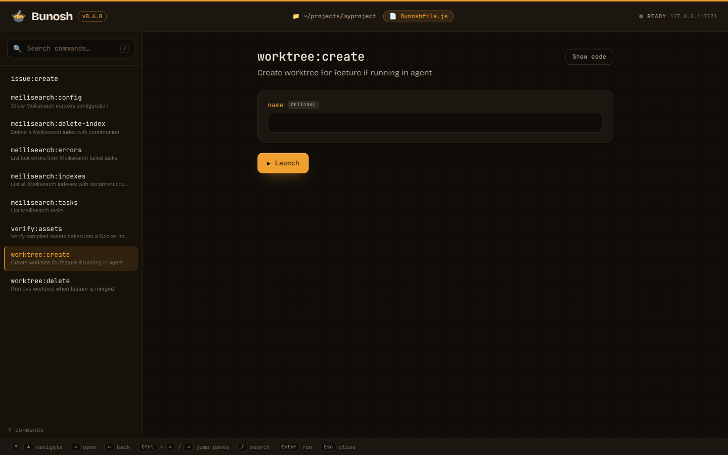Click the name input field
Screen dimensions: 728x455
point(435,122)
